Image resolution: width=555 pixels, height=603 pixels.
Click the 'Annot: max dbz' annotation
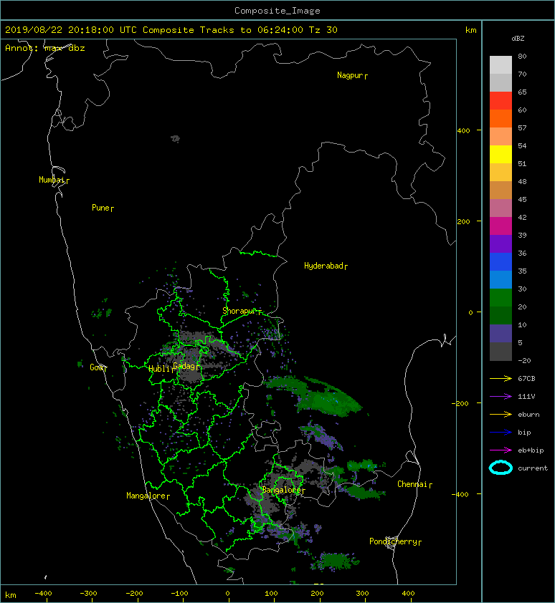(45, 48)
